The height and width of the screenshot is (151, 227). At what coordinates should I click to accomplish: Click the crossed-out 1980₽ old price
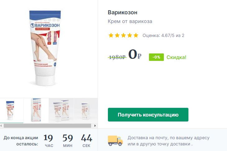[x=117, y=57]
